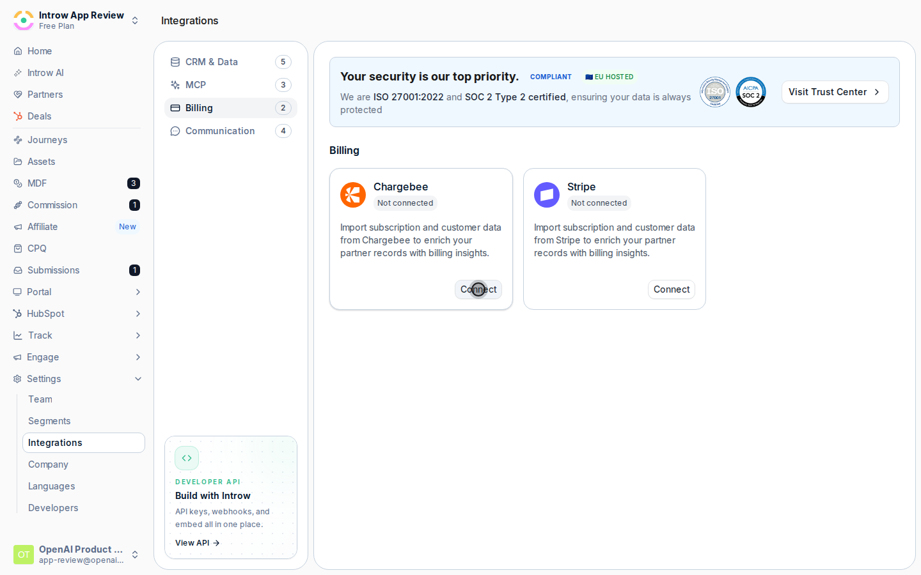Click the CPQ sidebar icon
The image size is (921, 575).
click(x=18, y=249)
